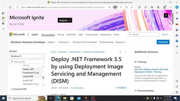Click table of contents scroll down arrow
This screenshot has width=180, height=101.
pos(43,85)
